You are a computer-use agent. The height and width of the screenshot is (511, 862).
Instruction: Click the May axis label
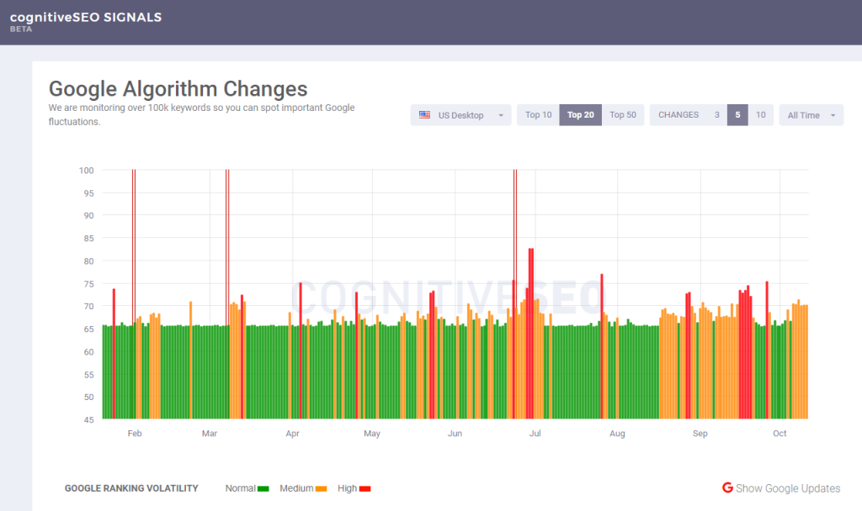click(x=372, y=434)
